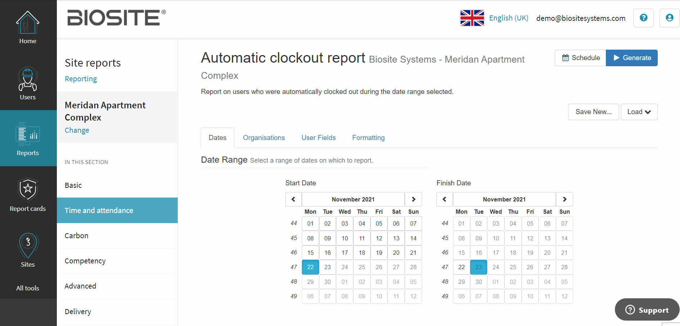Go to previous month in Finish Date calendar

pos(445,199)
